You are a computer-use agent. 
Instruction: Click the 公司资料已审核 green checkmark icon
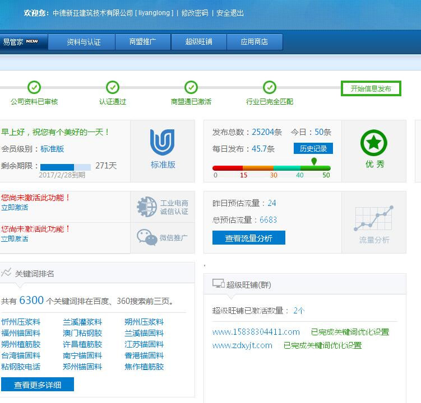[x=34, y=87]
